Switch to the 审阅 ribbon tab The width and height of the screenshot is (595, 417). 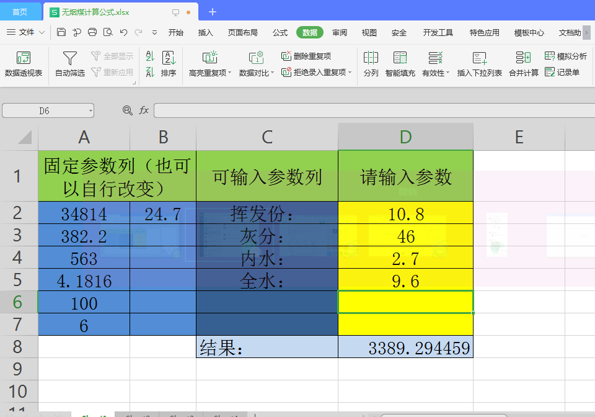pos(340,33)
